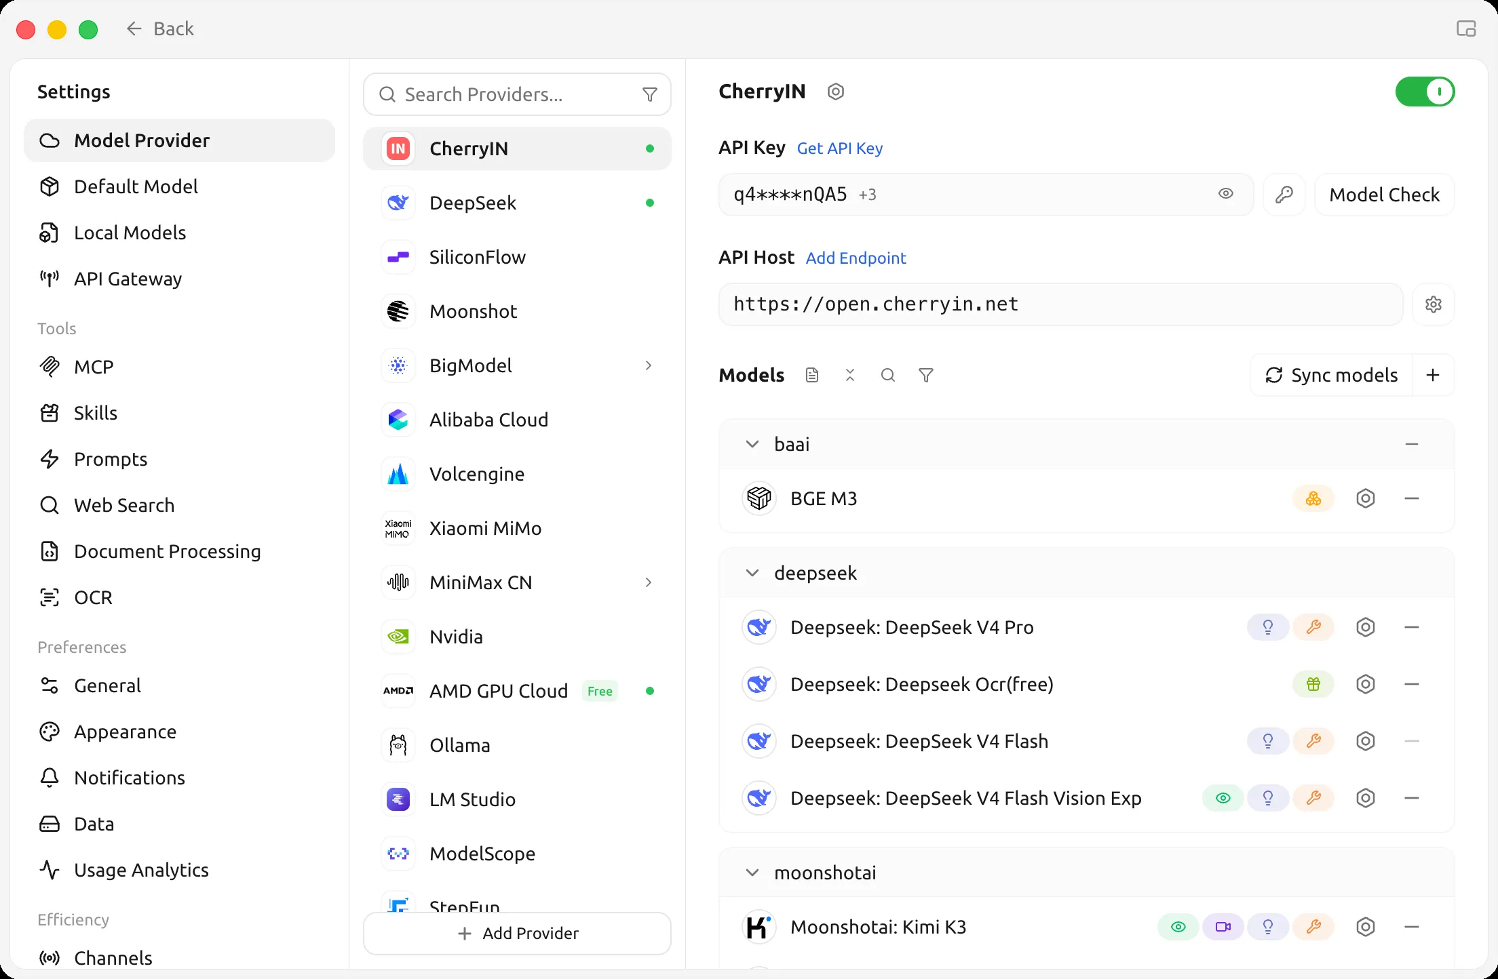Expand BigModel provider chevron
This screenshot has height=979, width=1498.
[649, 365]
